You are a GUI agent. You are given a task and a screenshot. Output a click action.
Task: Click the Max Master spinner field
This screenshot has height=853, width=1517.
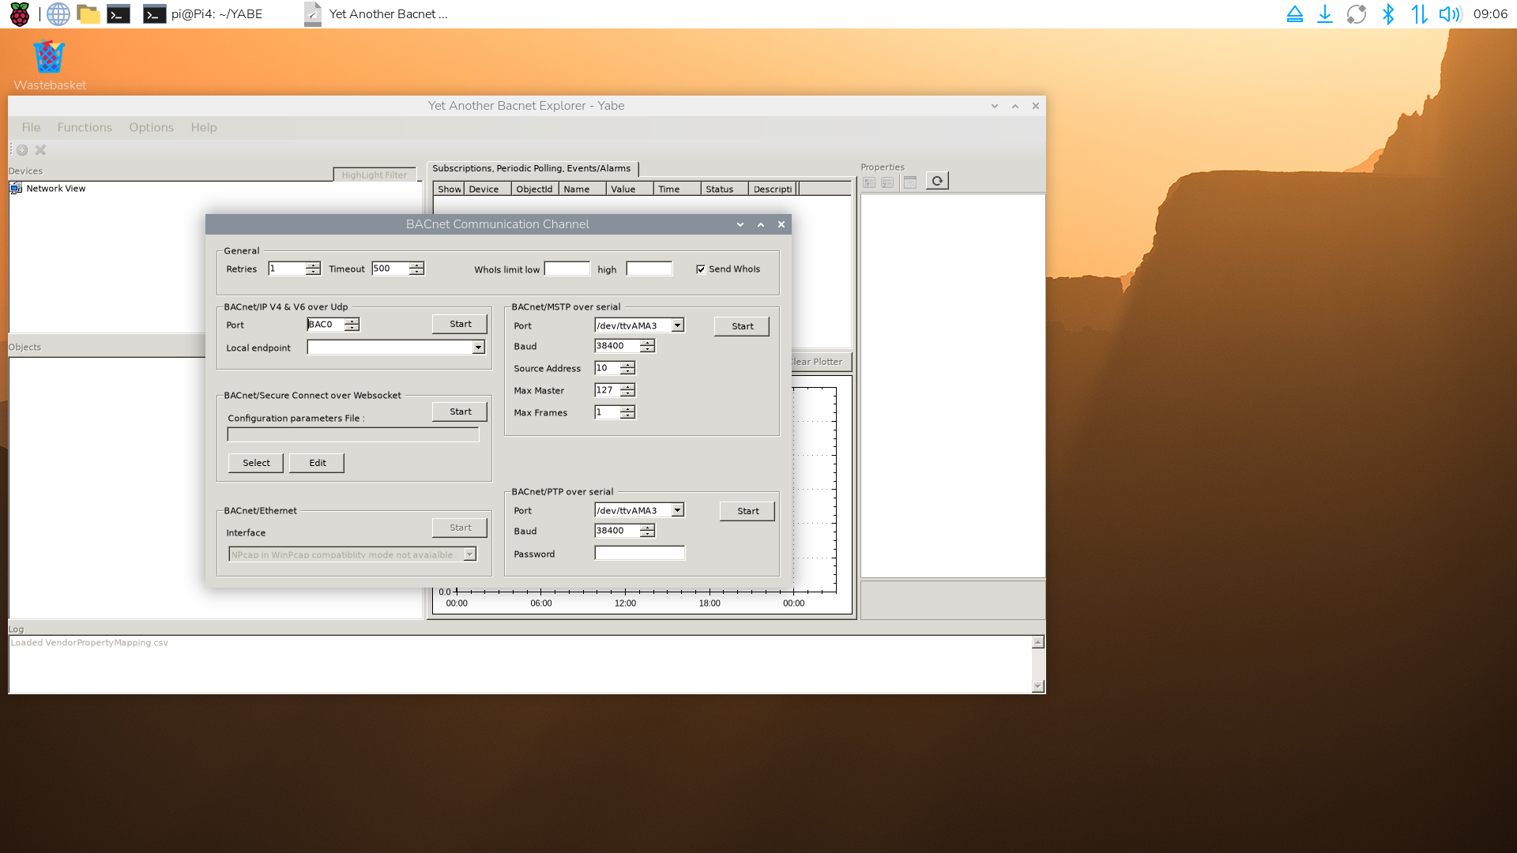point(615,390)
